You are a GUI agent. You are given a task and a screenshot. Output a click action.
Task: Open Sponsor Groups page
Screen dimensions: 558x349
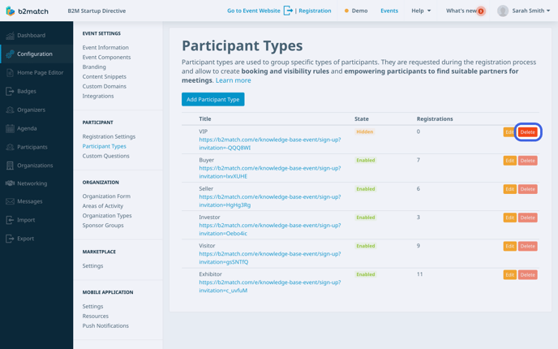point(103,225)
